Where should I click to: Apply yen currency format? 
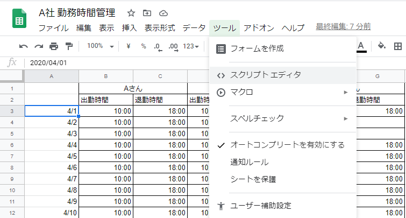pyautogui.click(x=128, y=46)
